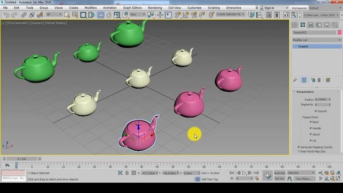Uncheck the Body teapot part
Viewport: 343px width, 193px height.
311,122
